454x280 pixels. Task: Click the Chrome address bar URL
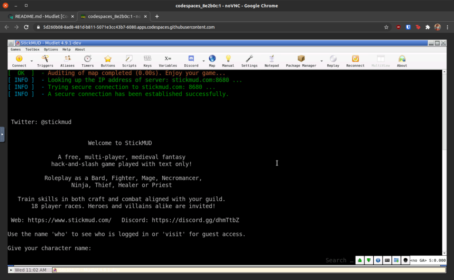129,27
